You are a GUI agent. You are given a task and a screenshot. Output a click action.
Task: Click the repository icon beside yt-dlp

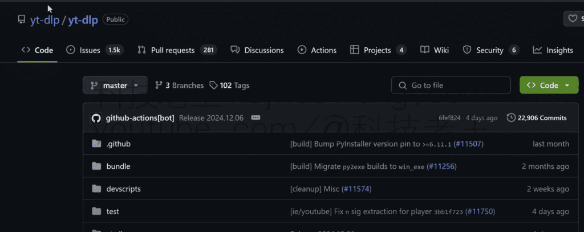click(x=21, y=20)
